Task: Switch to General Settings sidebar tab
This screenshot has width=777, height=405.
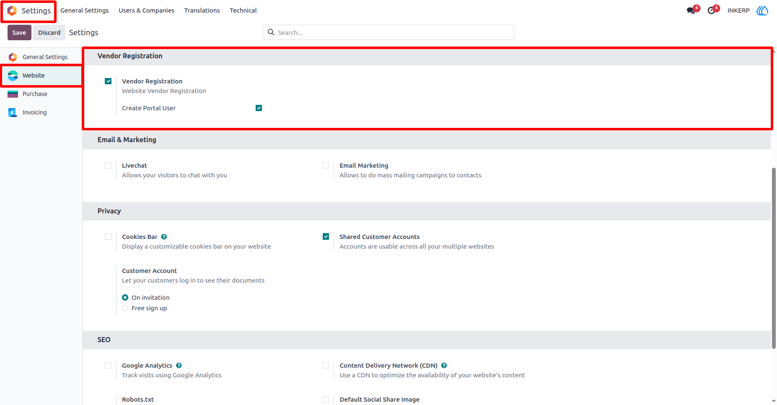Action: [x=41, y=57]
